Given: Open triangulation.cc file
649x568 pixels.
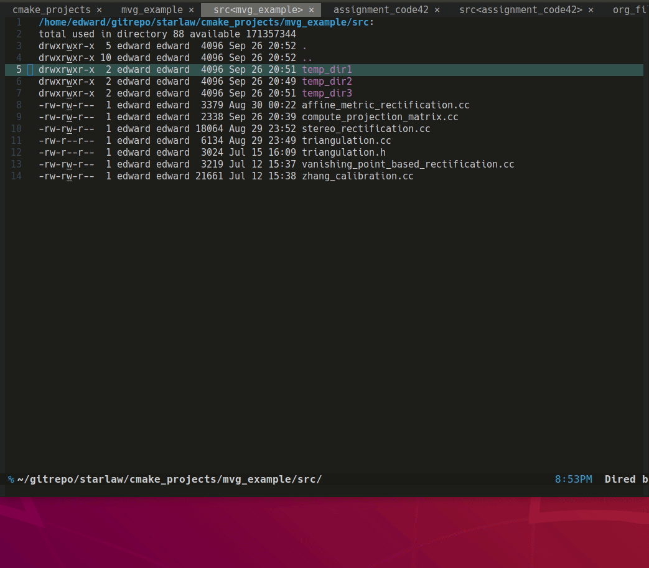Looking at the screenshot, I should [x=347, y=141].
